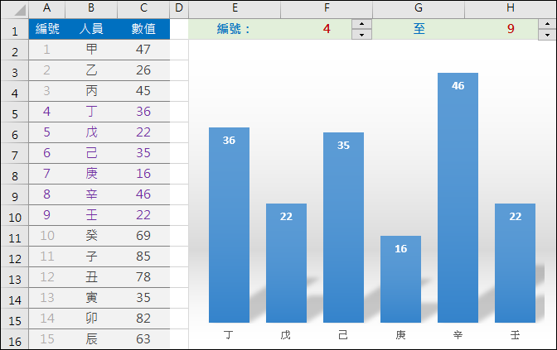Select cell with name 乙
This screenshot has width=557, height=350.
(x=91, y=70)
